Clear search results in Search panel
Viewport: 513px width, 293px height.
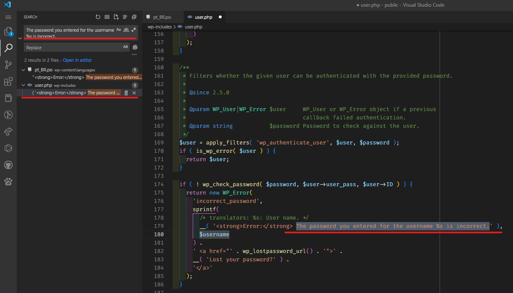click(x=107, y=17)
